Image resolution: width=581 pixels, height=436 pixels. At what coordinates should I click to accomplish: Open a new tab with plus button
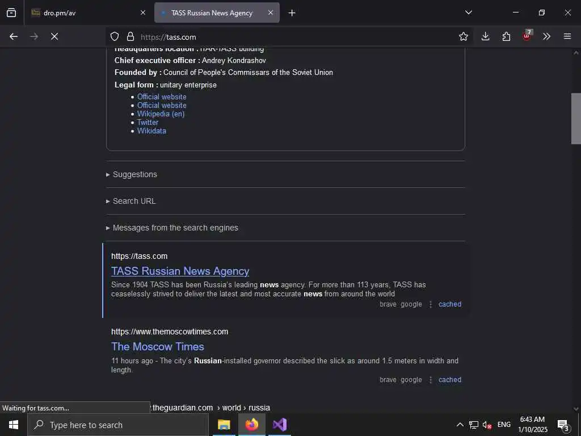click(292, 13)
